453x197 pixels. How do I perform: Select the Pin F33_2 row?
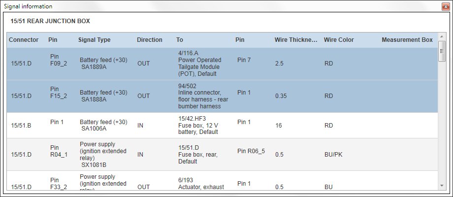tap(223, 180)
